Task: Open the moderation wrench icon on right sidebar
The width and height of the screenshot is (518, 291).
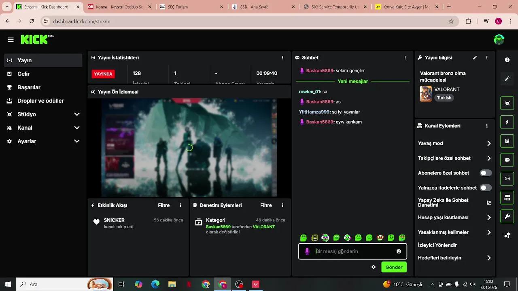Action: 507,216
